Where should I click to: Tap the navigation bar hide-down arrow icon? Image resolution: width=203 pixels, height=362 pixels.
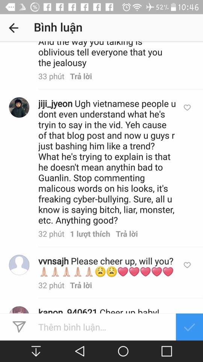[36, 351]
